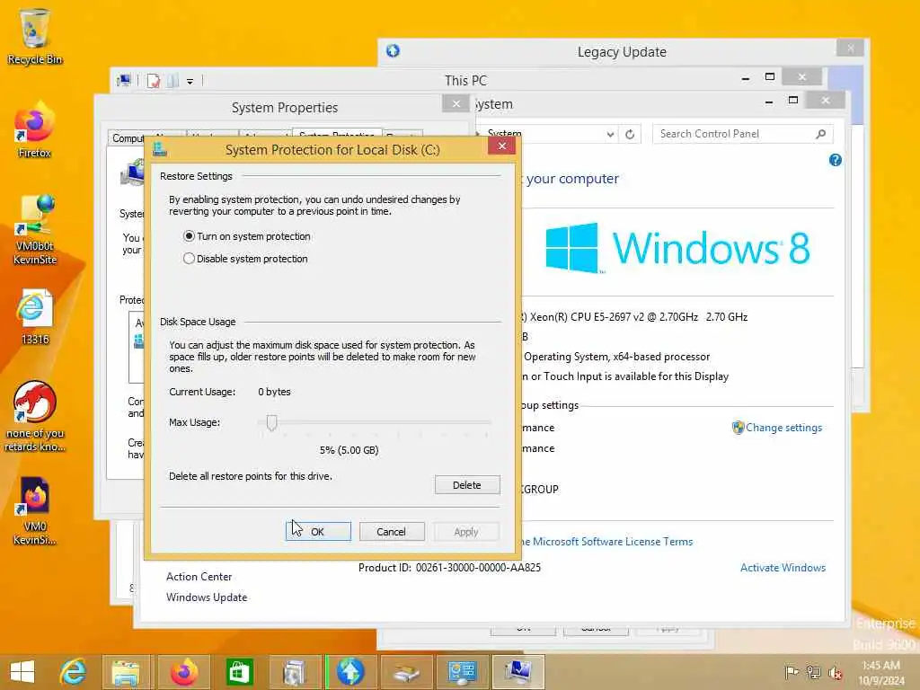
Task: Close the System Properties window
Action: click(x=456, y=104)
